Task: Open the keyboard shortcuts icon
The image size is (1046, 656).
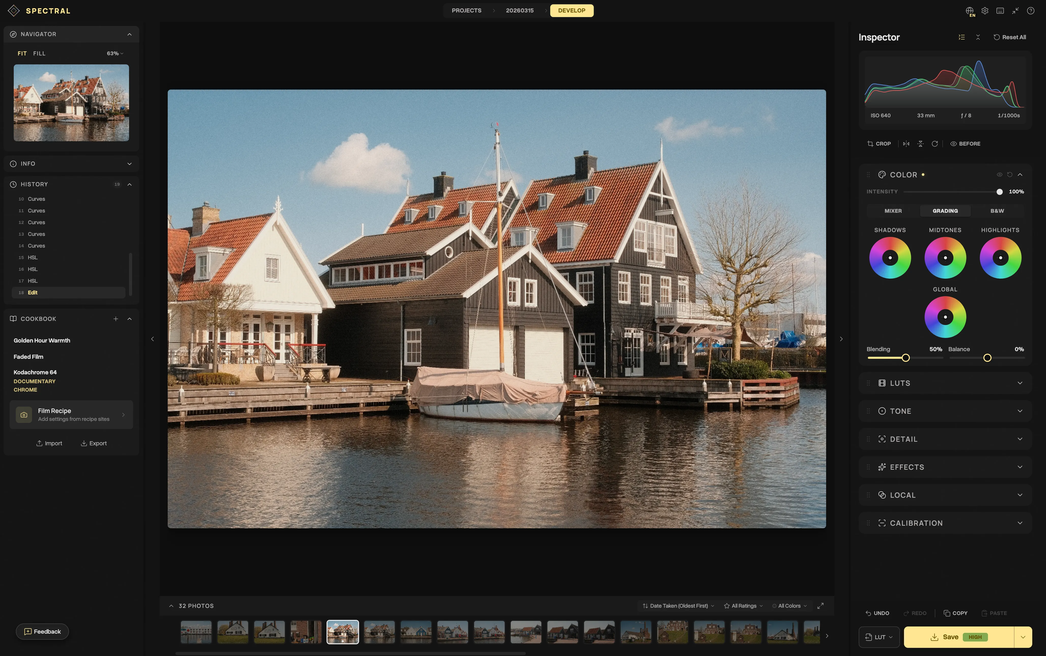Action: coord(1000,10)
